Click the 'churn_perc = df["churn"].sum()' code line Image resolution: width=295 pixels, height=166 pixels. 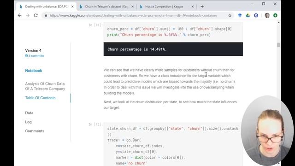pos(170,29)
